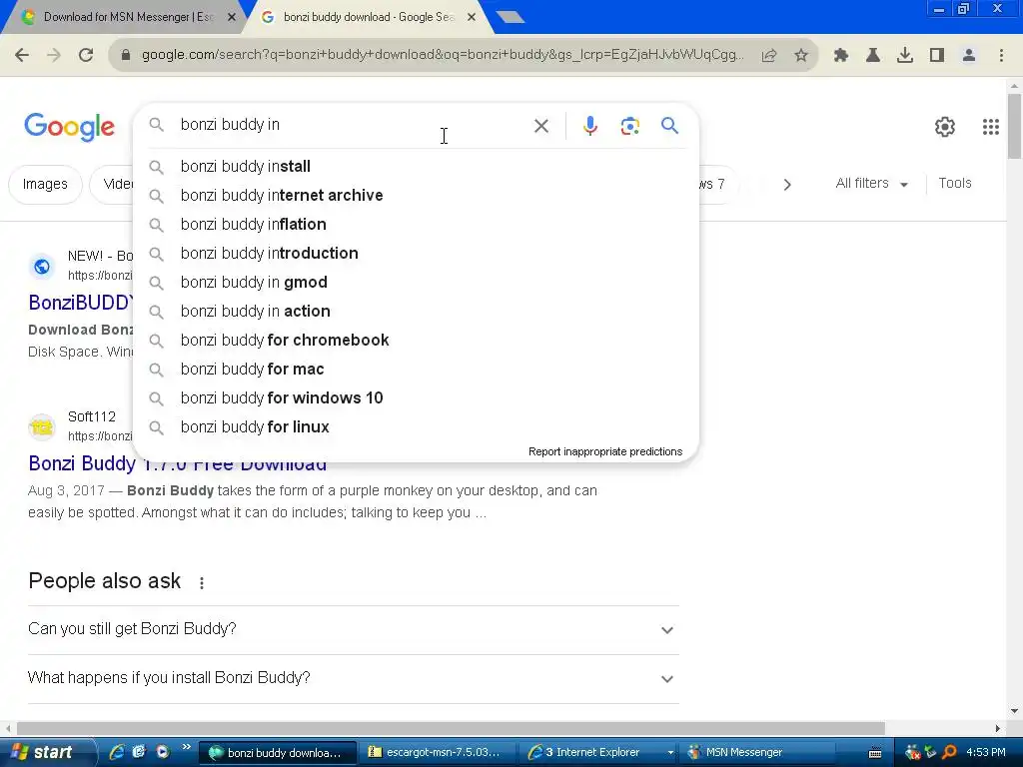Open the search Tools option

pyautogui.click(x=954, y=184)
